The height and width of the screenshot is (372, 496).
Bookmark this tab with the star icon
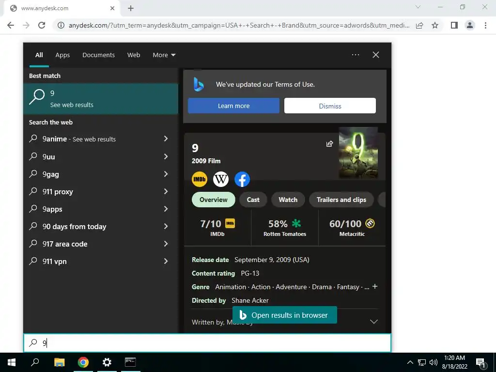point(435,25)
